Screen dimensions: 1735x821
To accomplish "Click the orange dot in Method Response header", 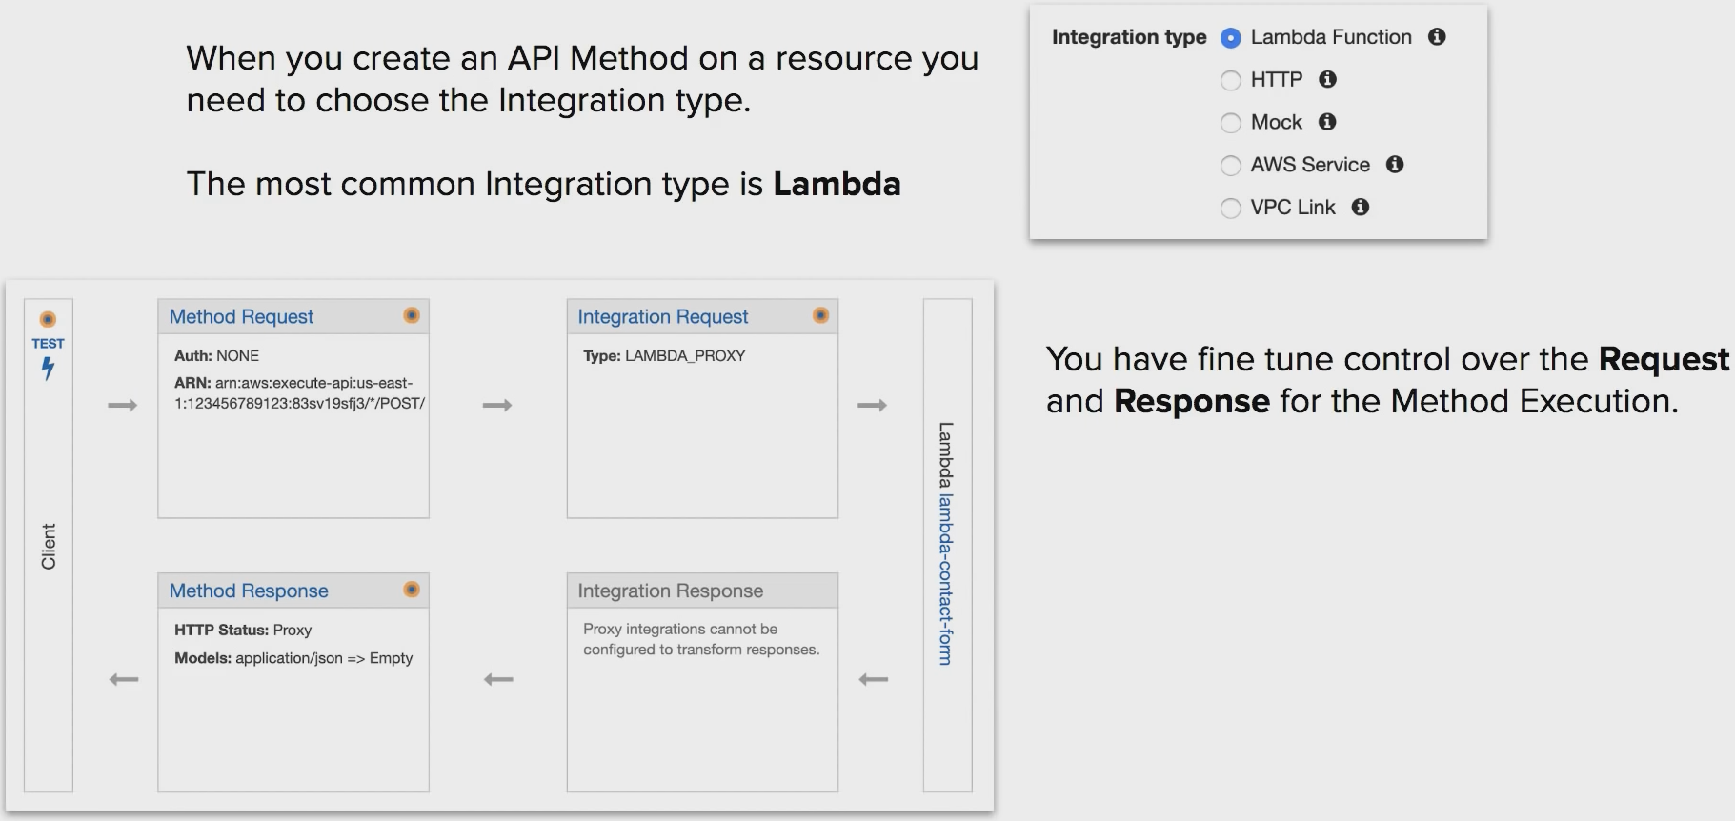I will [x=412, y=591].
